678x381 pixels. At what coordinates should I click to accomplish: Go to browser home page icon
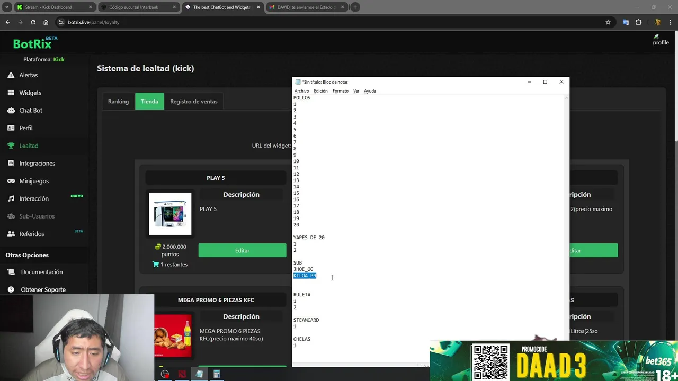(46, 22)
